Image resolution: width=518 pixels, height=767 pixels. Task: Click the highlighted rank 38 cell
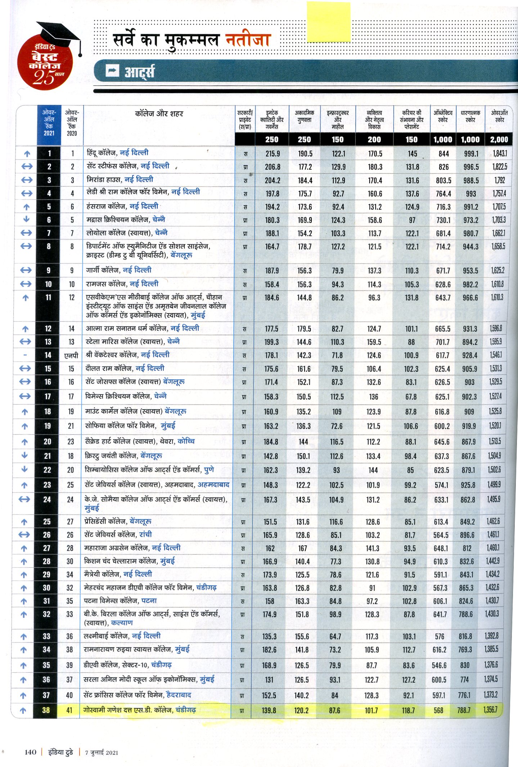coord(45,710)
